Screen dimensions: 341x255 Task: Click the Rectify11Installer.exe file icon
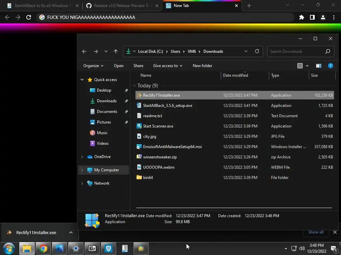[x=139, y=95]
